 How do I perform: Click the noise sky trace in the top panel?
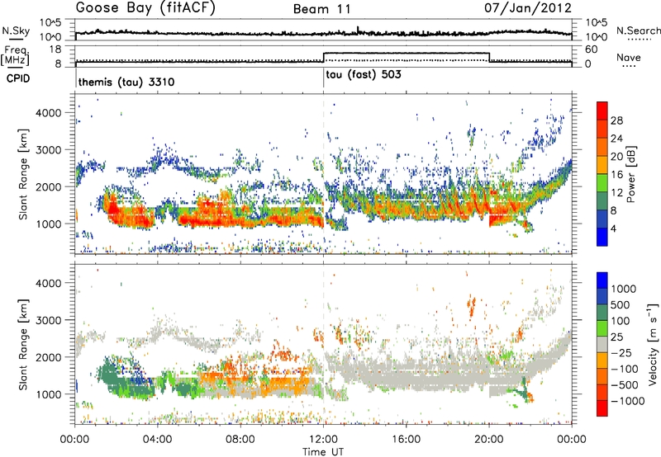pyautogui.click(x=323, y=33)
